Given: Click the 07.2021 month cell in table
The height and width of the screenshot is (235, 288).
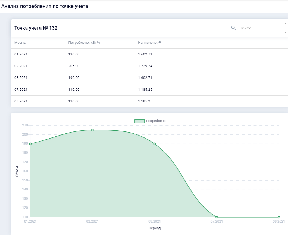Looking at the screenshot, I should pos(21,89).
